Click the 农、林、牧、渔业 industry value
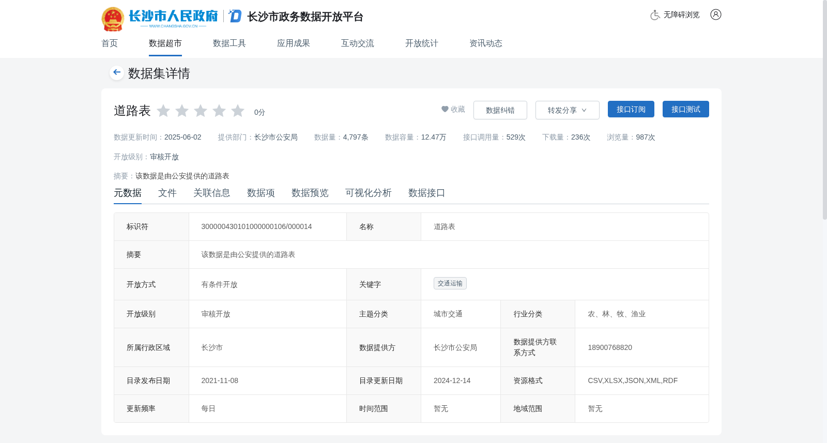This screenshot has width=827, height=443. pos(617,314)
